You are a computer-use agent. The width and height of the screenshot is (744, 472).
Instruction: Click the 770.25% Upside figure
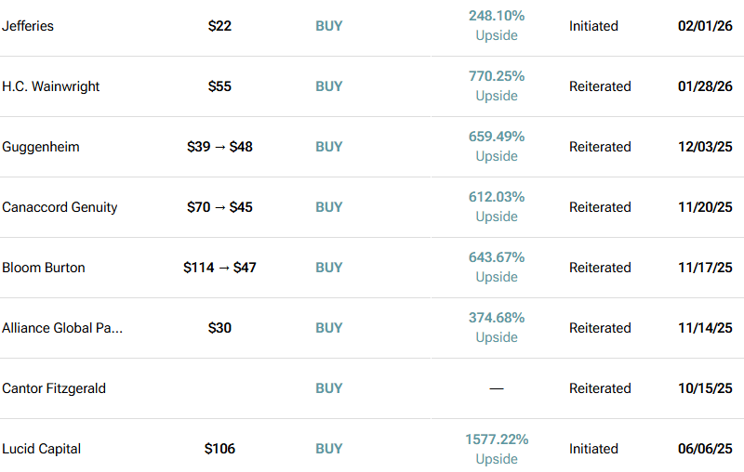(x=497, y=86)
